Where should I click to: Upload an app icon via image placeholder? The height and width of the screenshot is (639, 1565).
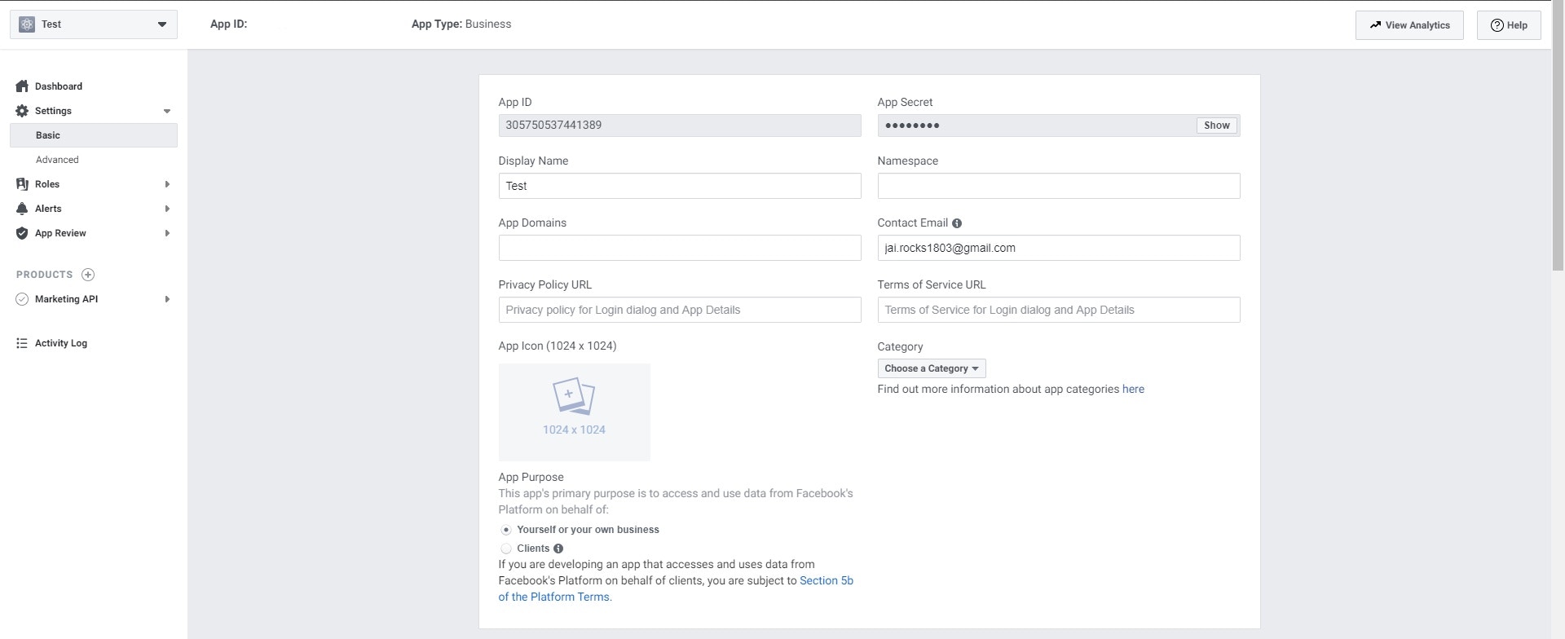point(574,412)
